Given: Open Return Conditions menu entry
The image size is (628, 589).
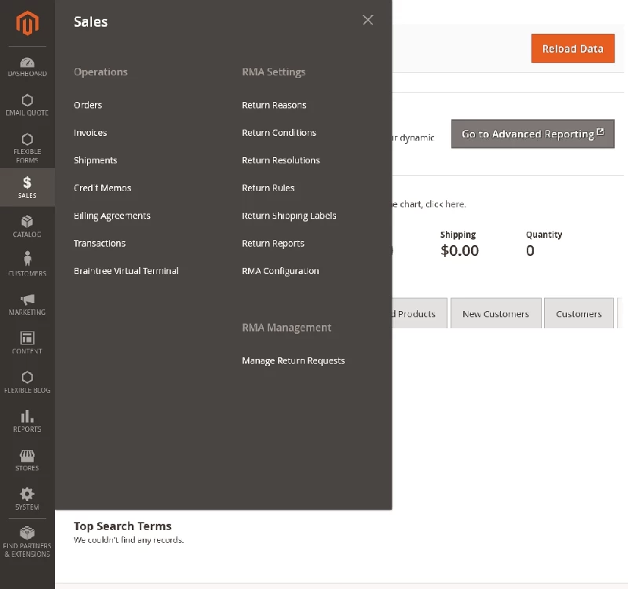Looking at the screenshot, I should tap(279, 133).
